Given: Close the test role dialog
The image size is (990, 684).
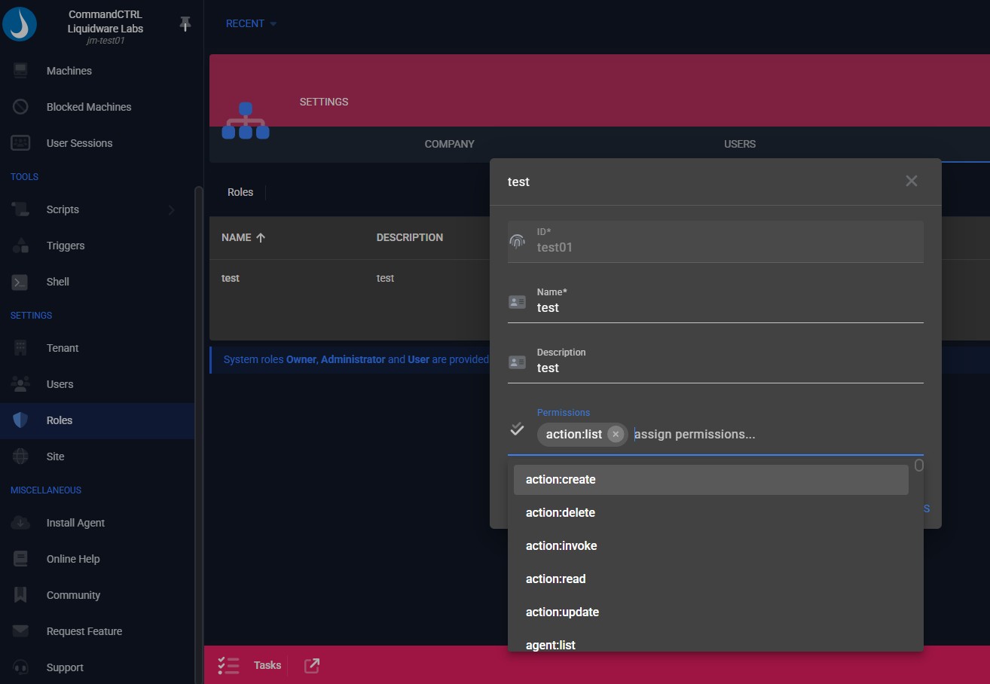Looking at the screenshot, I should tap(911, 182).
